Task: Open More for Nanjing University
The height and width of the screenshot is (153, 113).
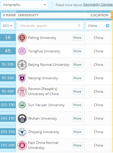Action: tap(77, 78)
